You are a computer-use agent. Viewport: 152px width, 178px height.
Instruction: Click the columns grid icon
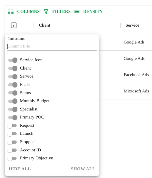pyautogui.click(x=11, y=11)
